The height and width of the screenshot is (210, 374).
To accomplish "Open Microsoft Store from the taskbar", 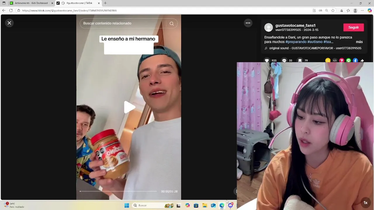I will (x=196, y=206).
